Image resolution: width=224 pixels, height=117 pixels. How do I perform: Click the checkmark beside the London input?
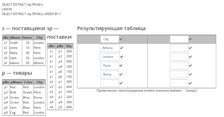(121, 57)
